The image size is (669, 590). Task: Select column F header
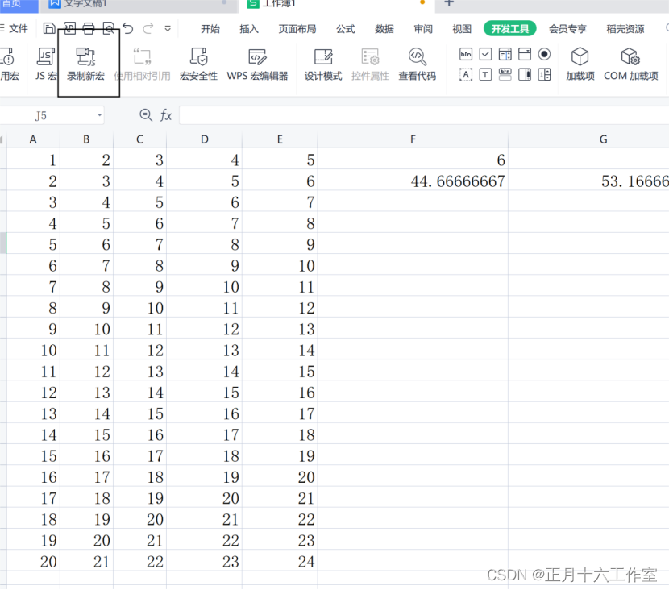[x=413, y=139]
